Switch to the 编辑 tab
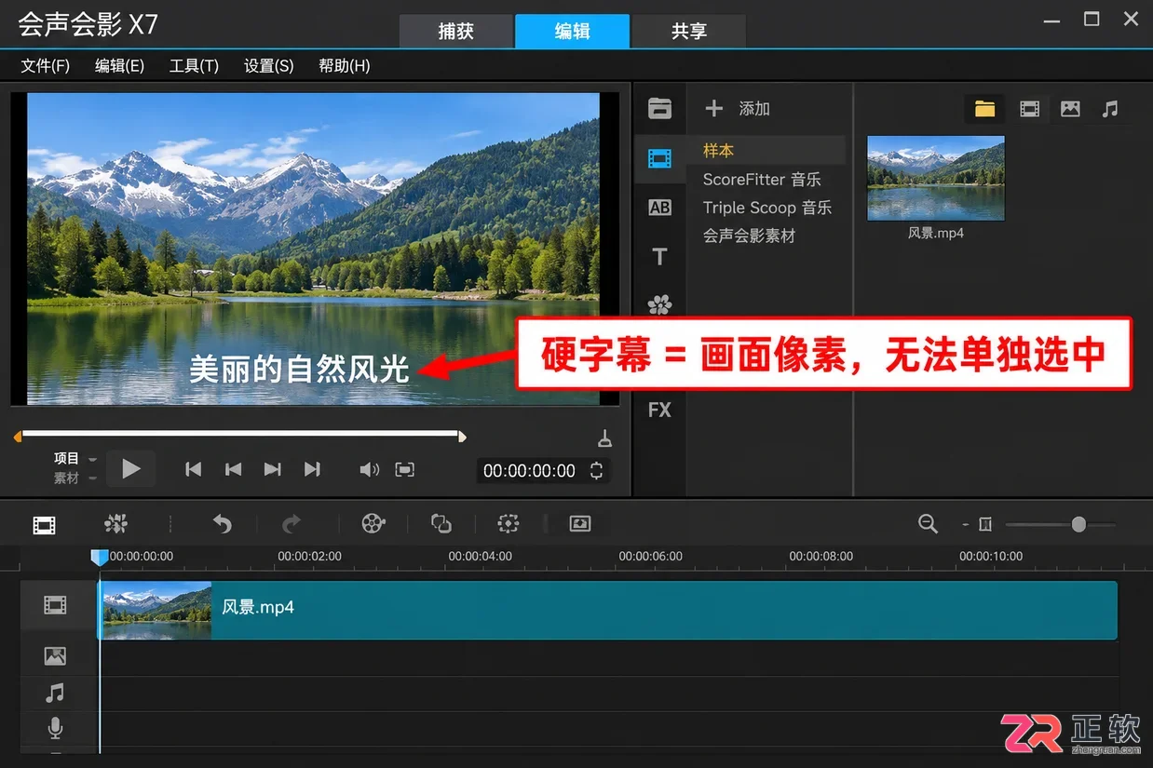This screenshot has height=768, width=1153. pyautogui.click(x=572, y=31)
